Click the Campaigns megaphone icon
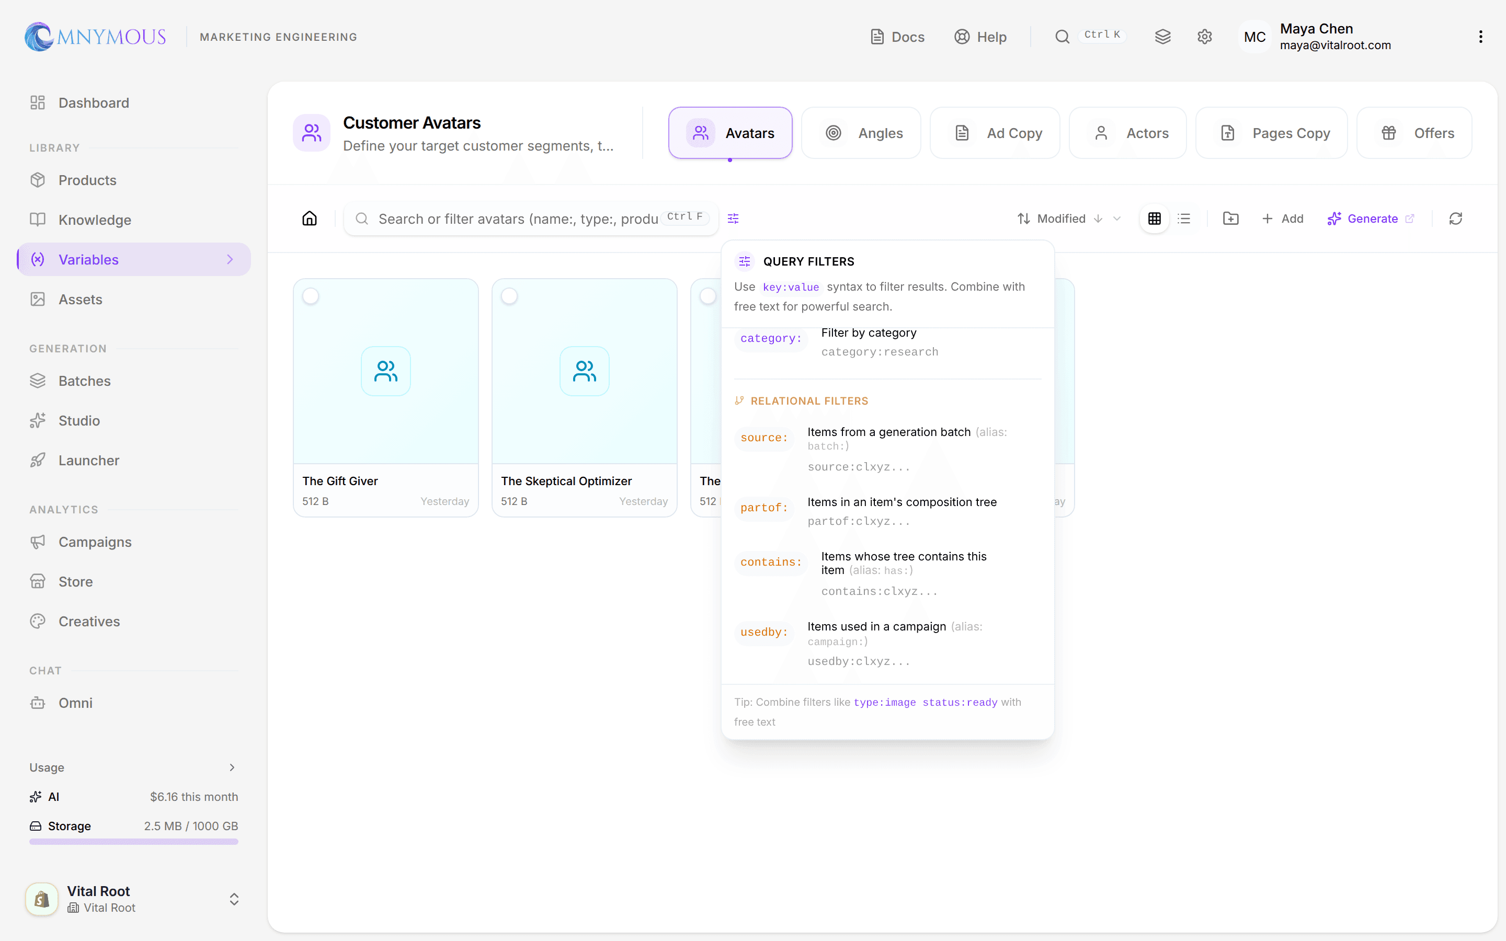This screenshot has height=941, width=1506. click(38, 542)
